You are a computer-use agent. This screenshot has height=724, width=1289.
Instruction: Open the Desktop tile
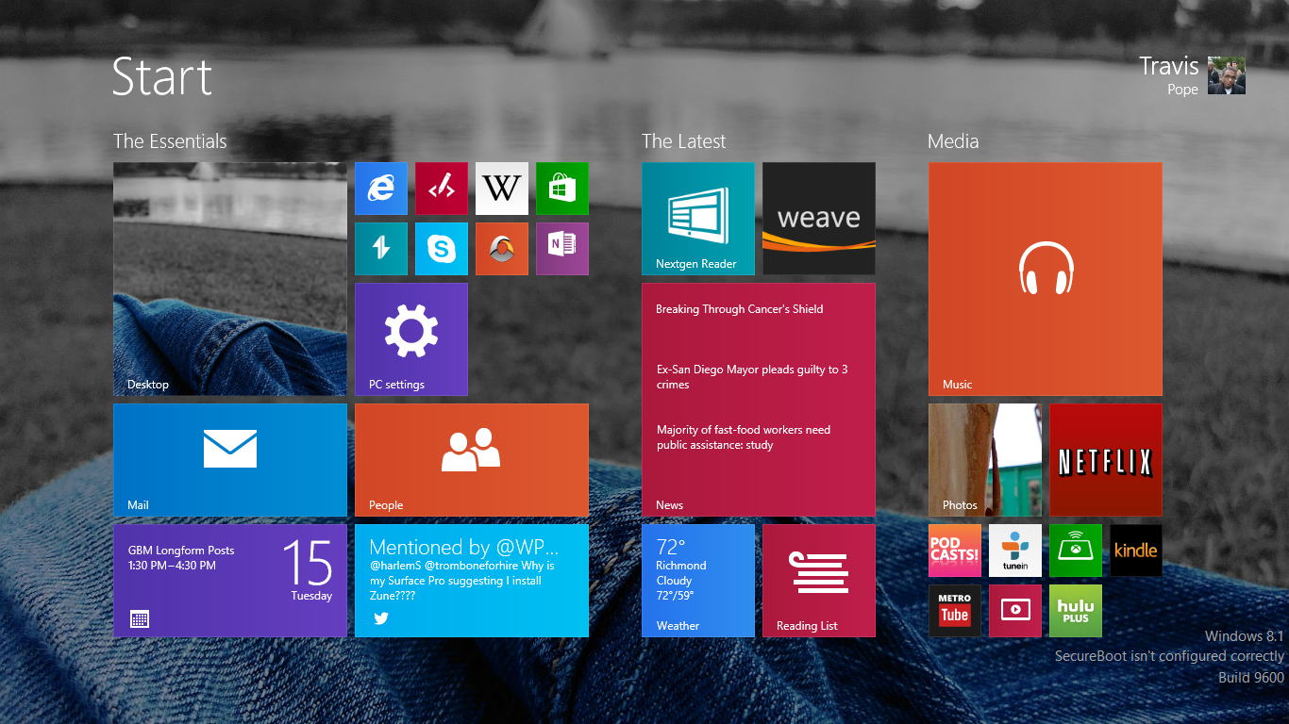click(x=230, y=279)
